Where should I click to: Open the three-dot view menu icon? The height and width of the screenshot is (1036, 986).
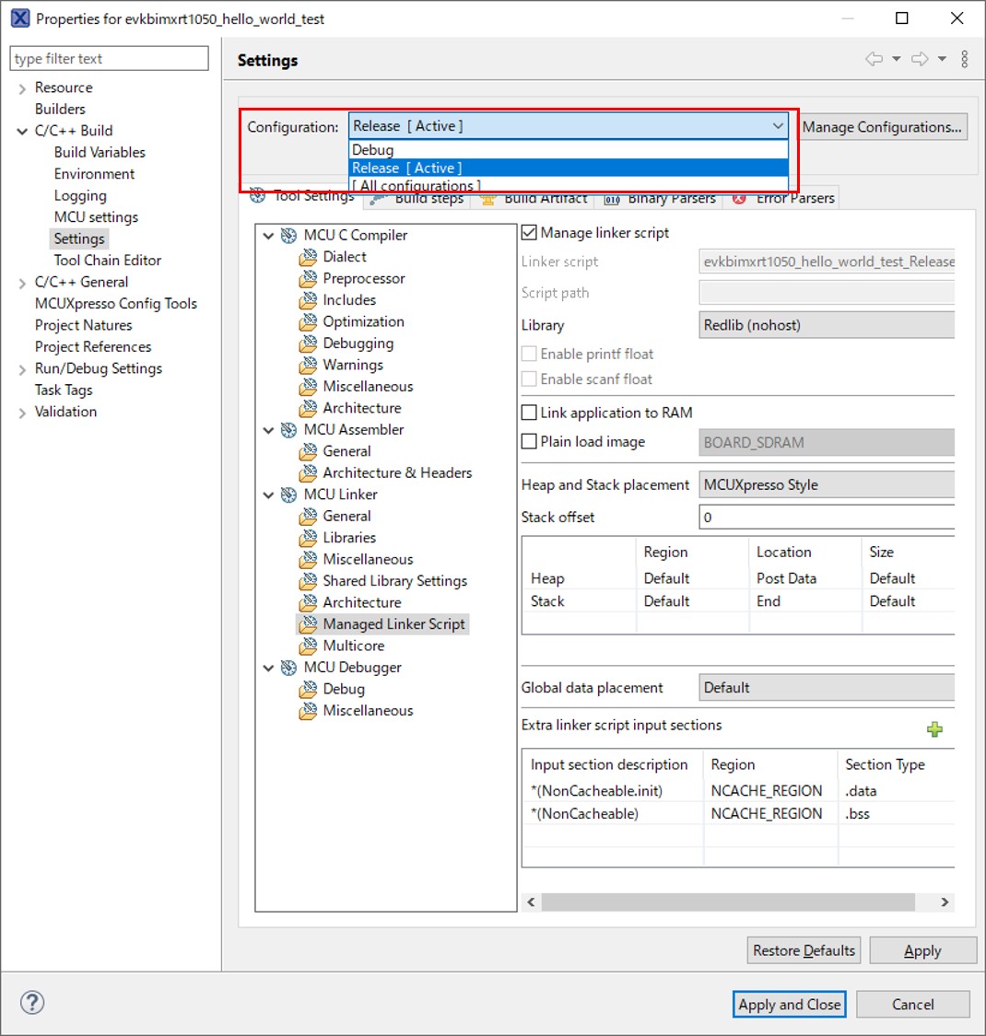tap(964, 60)
